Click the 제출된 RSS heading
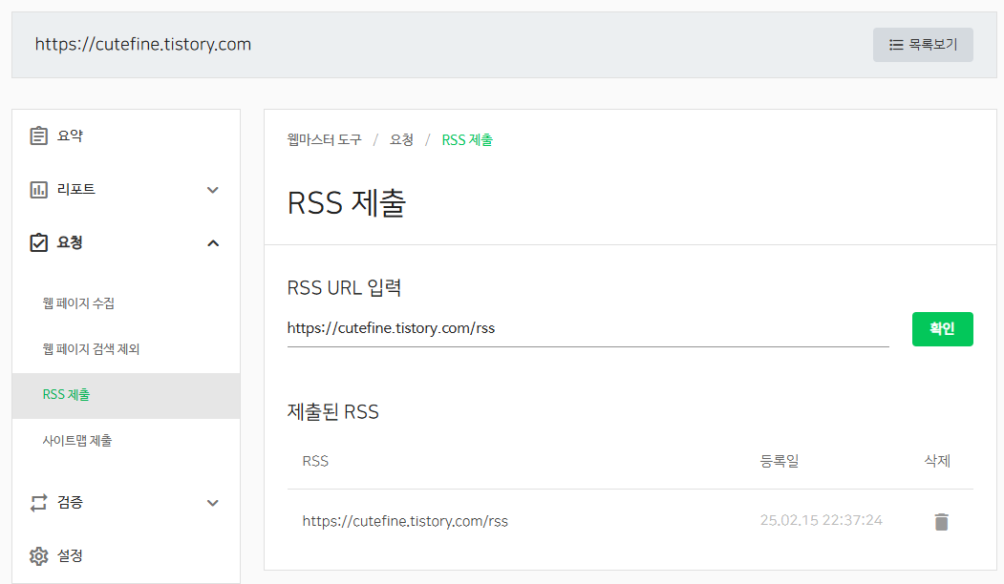The height and width of the screenshot is (584, 1004). coord(333,411)
